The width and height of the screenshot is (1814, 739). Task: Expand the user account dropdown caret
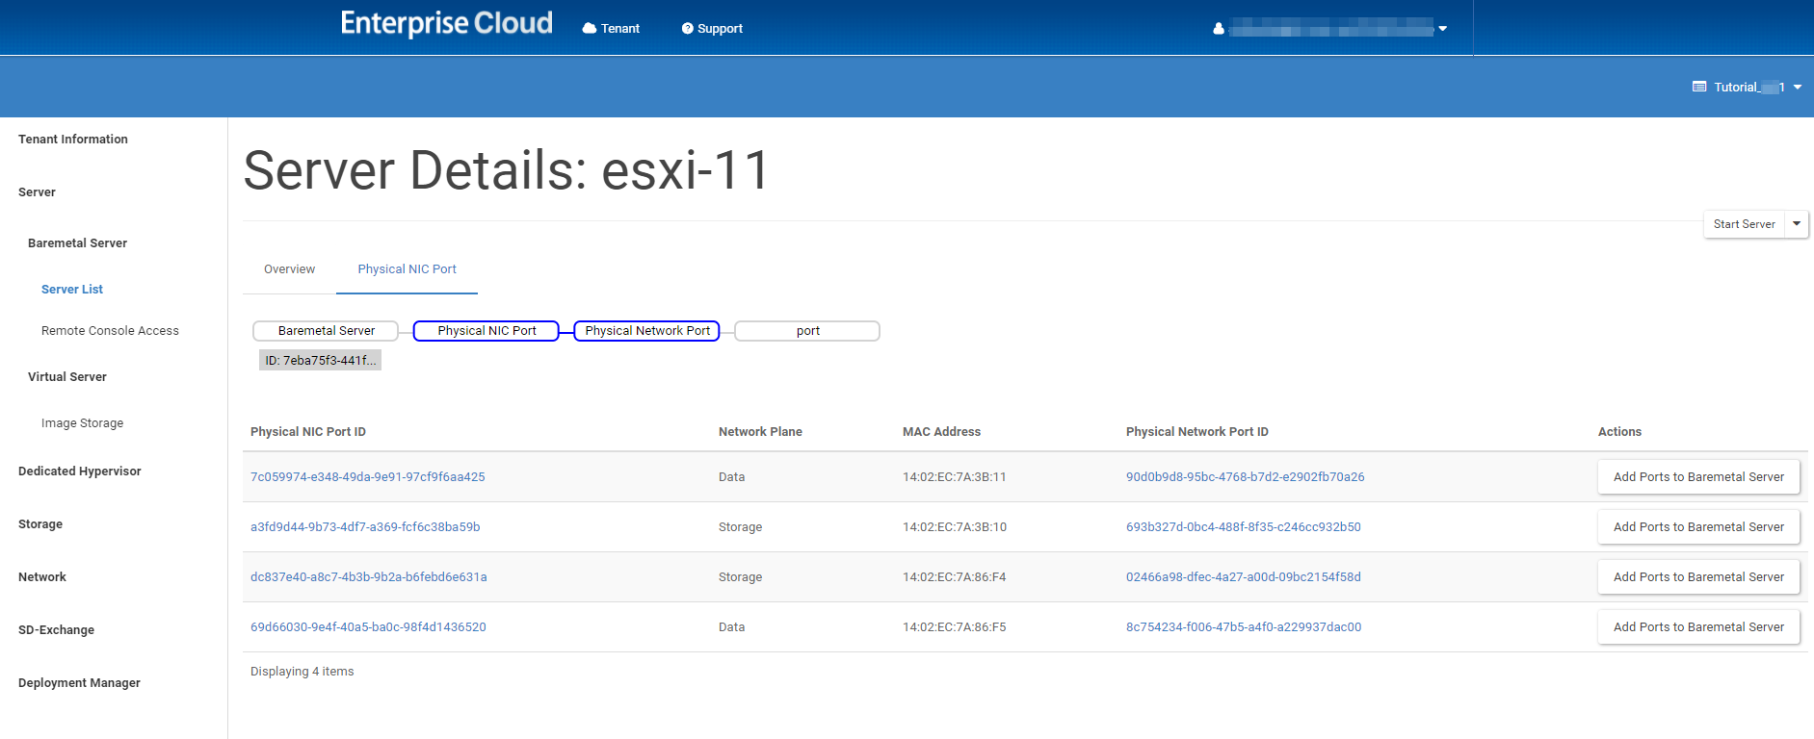click(x=1443, y=29)
